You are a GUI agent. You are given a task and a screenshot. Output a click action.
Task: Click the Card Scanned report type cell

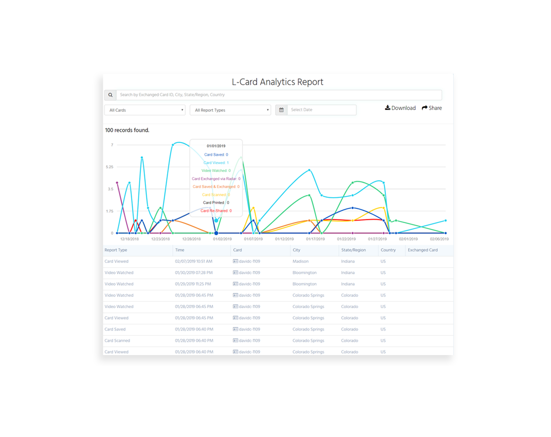coord(117,340)
